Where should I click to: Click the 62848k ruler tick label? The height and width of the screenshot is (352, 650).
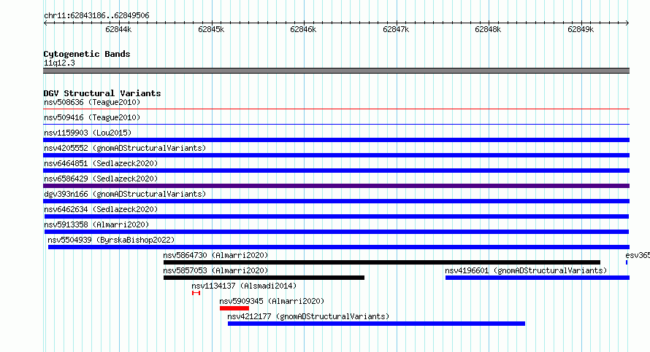(x=488, y=29)
